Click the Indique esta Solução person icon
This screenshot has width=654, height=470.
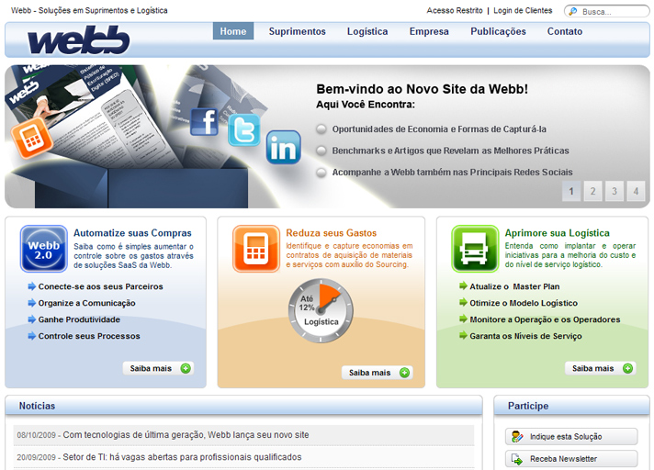(x=517, y=437)
